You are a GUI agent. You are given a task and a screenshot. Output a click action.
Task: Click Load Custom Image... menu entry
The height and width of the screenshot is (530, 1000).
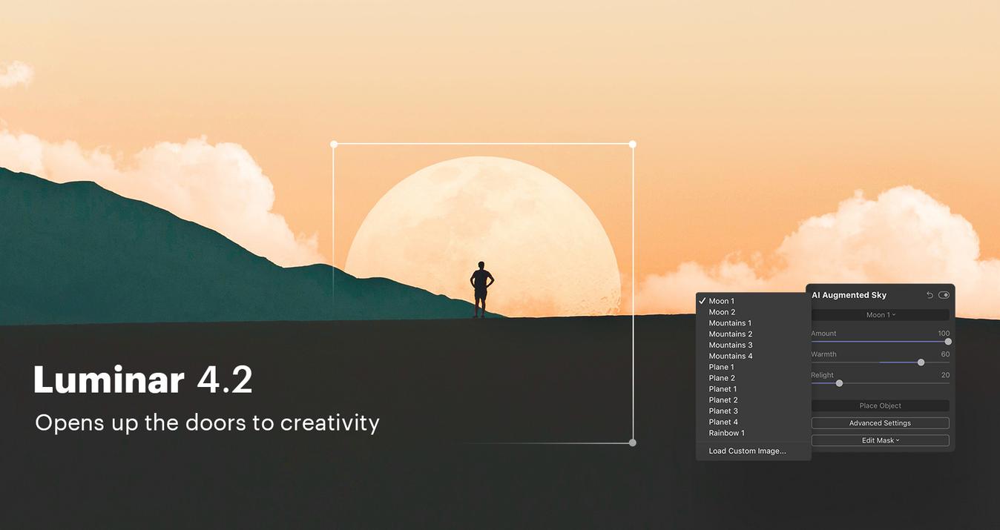coord(747,451)
